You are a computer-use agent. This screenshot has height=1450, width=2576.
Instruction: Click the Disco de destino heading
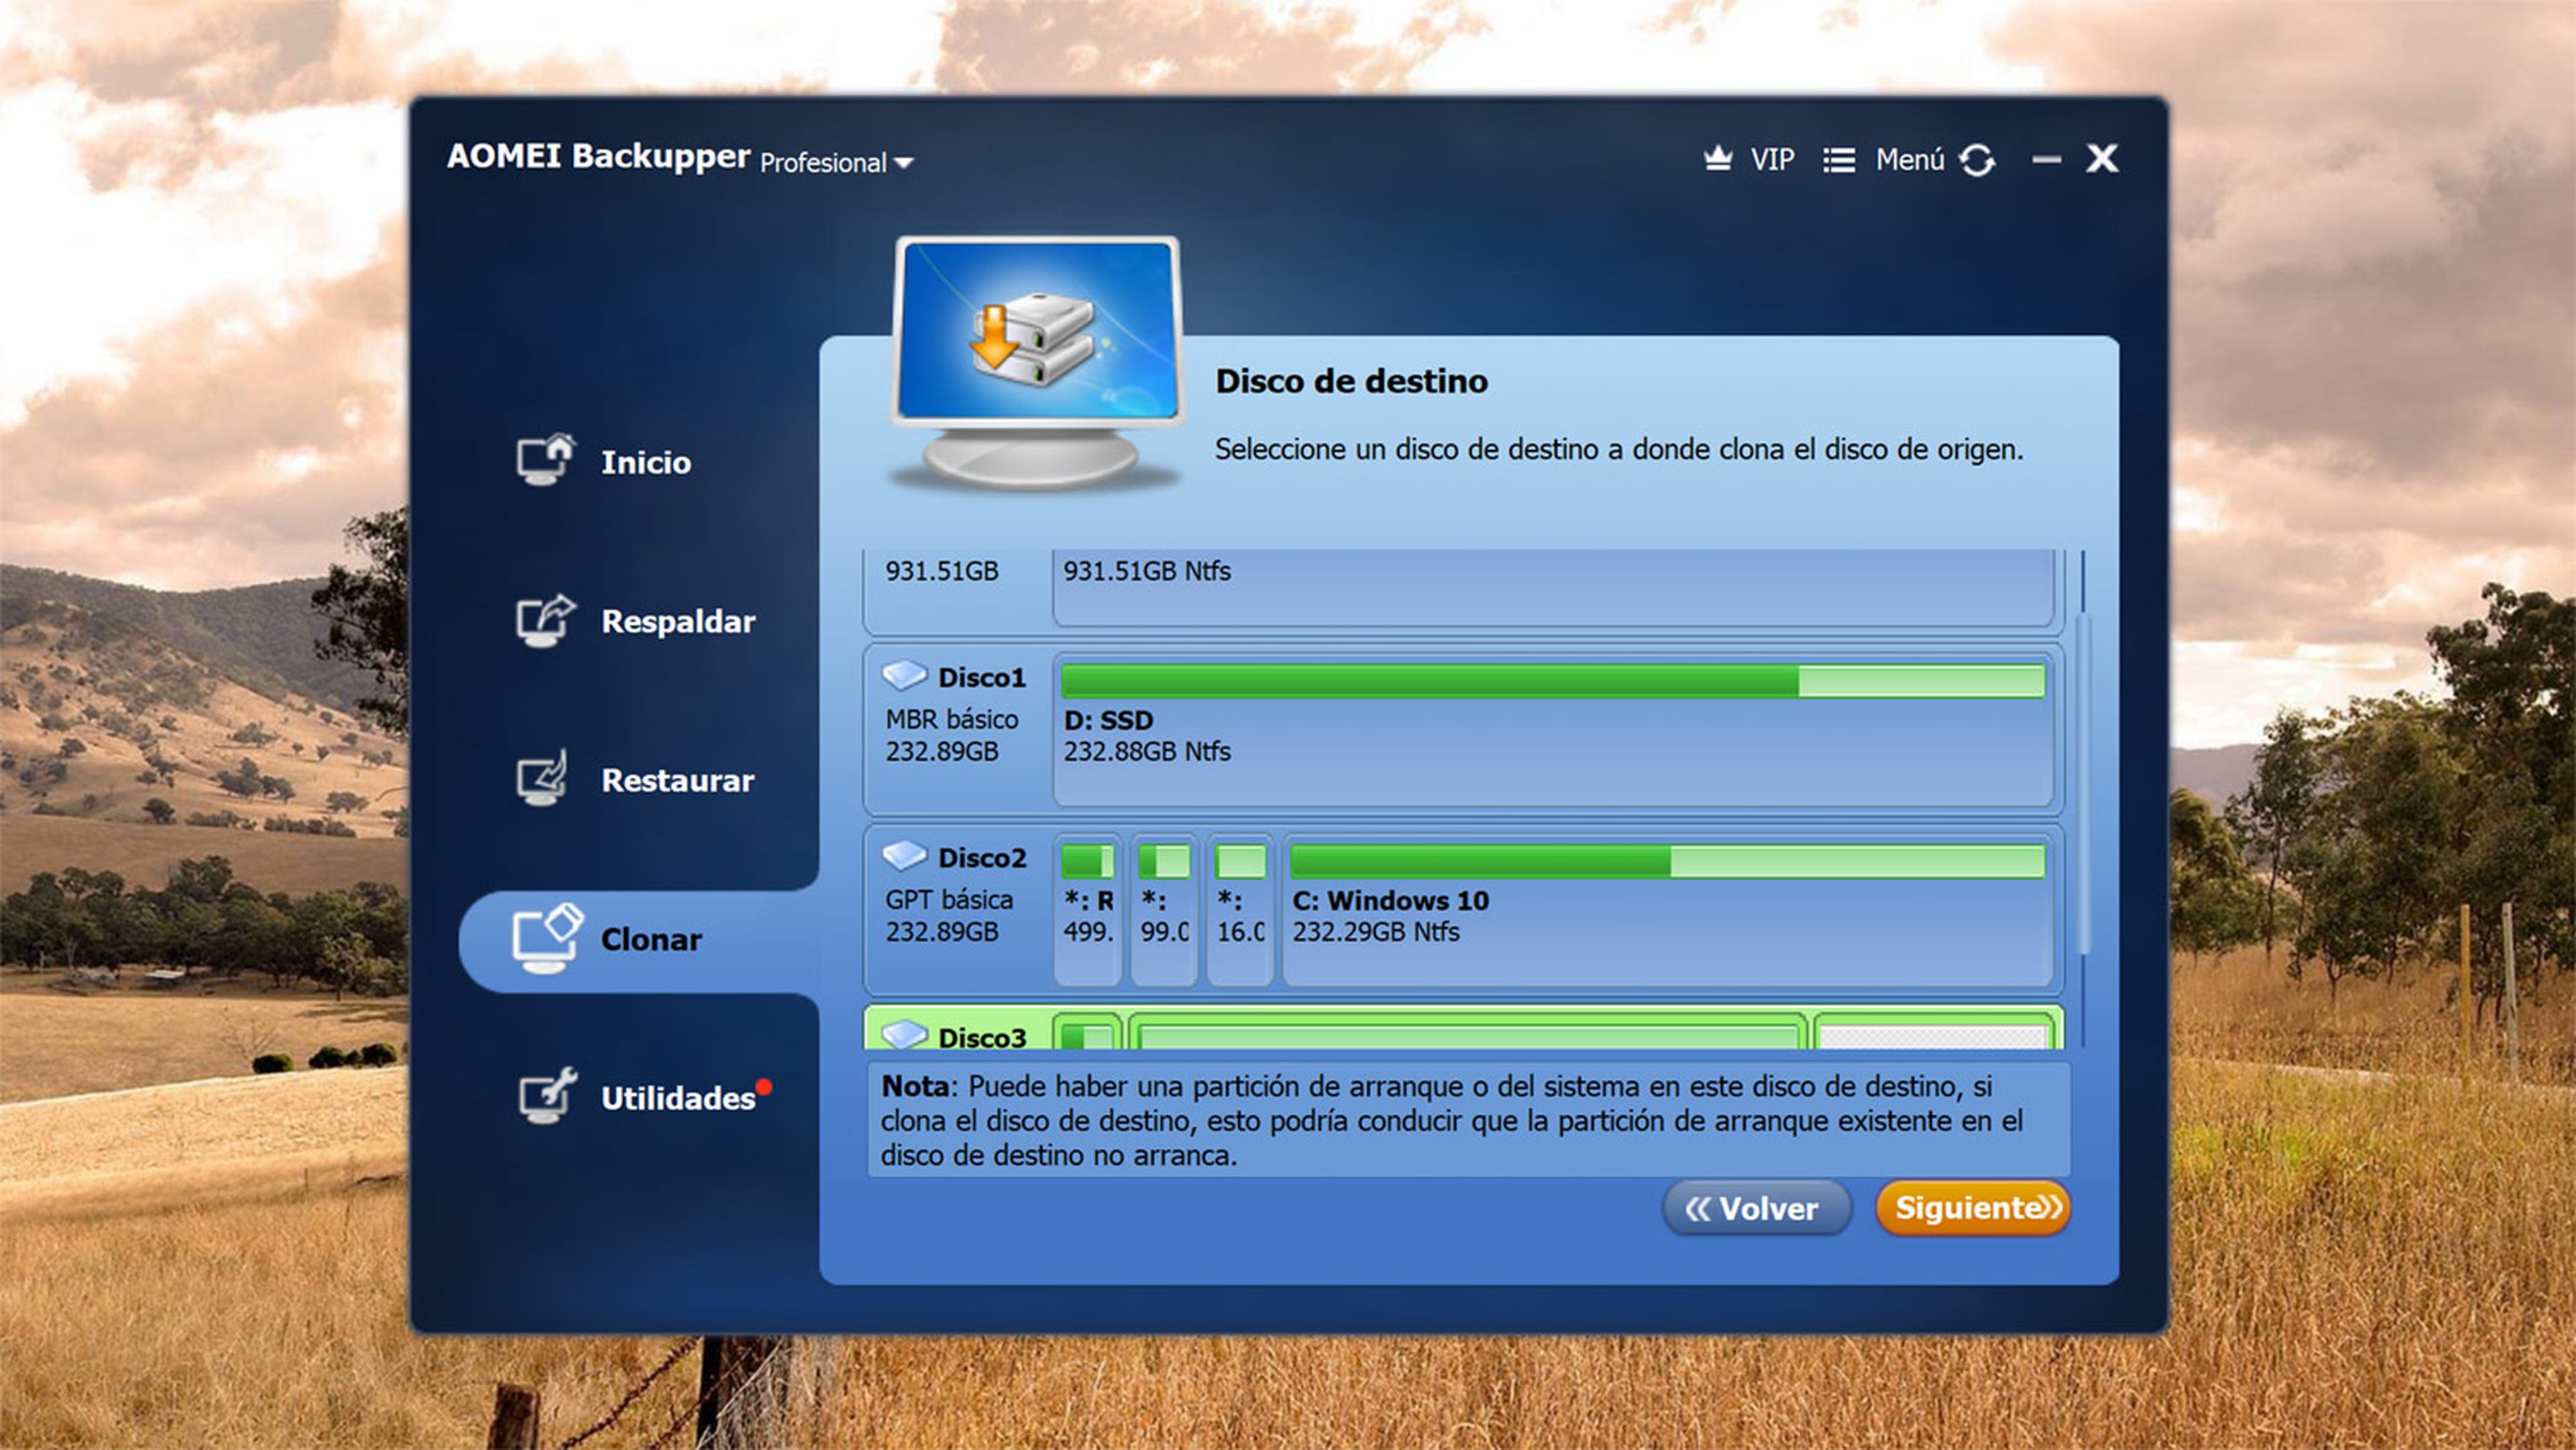click(x=1351, y=381)
